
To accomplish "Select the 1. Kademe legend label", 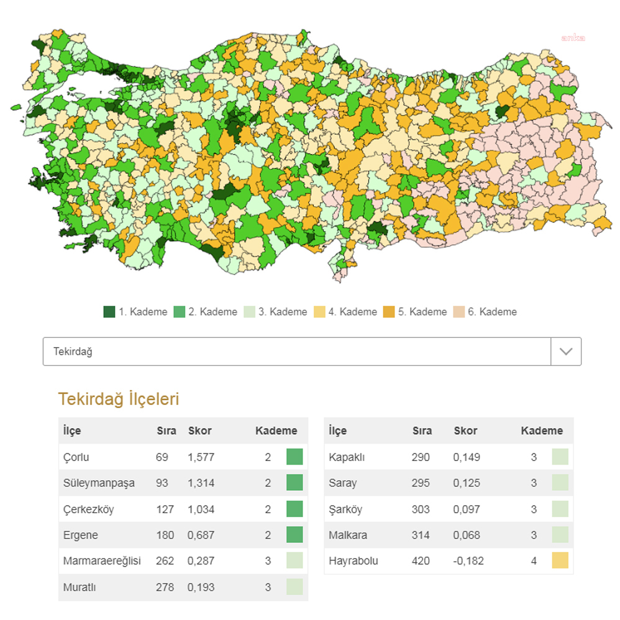I will [x=143, y=312].
